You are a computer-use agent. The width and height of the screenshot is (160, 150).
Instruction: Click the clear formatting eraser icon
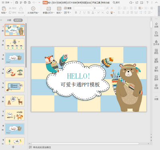[x=108, y=12]
